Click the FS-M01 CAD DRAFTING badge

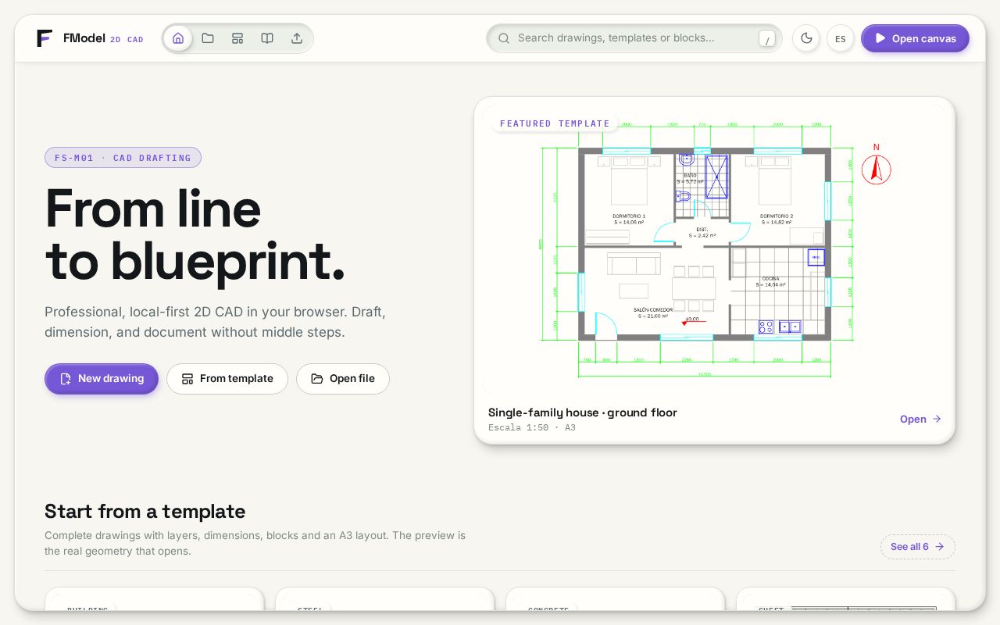[x=123, y=158]
